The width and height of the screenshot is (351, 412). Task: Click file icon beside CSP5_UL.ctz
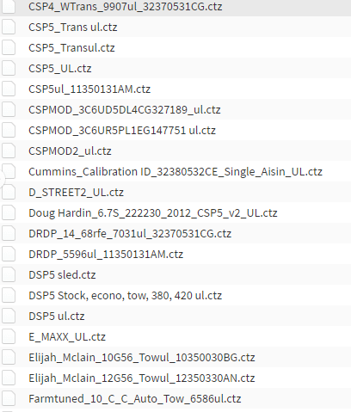coord(9,69)
